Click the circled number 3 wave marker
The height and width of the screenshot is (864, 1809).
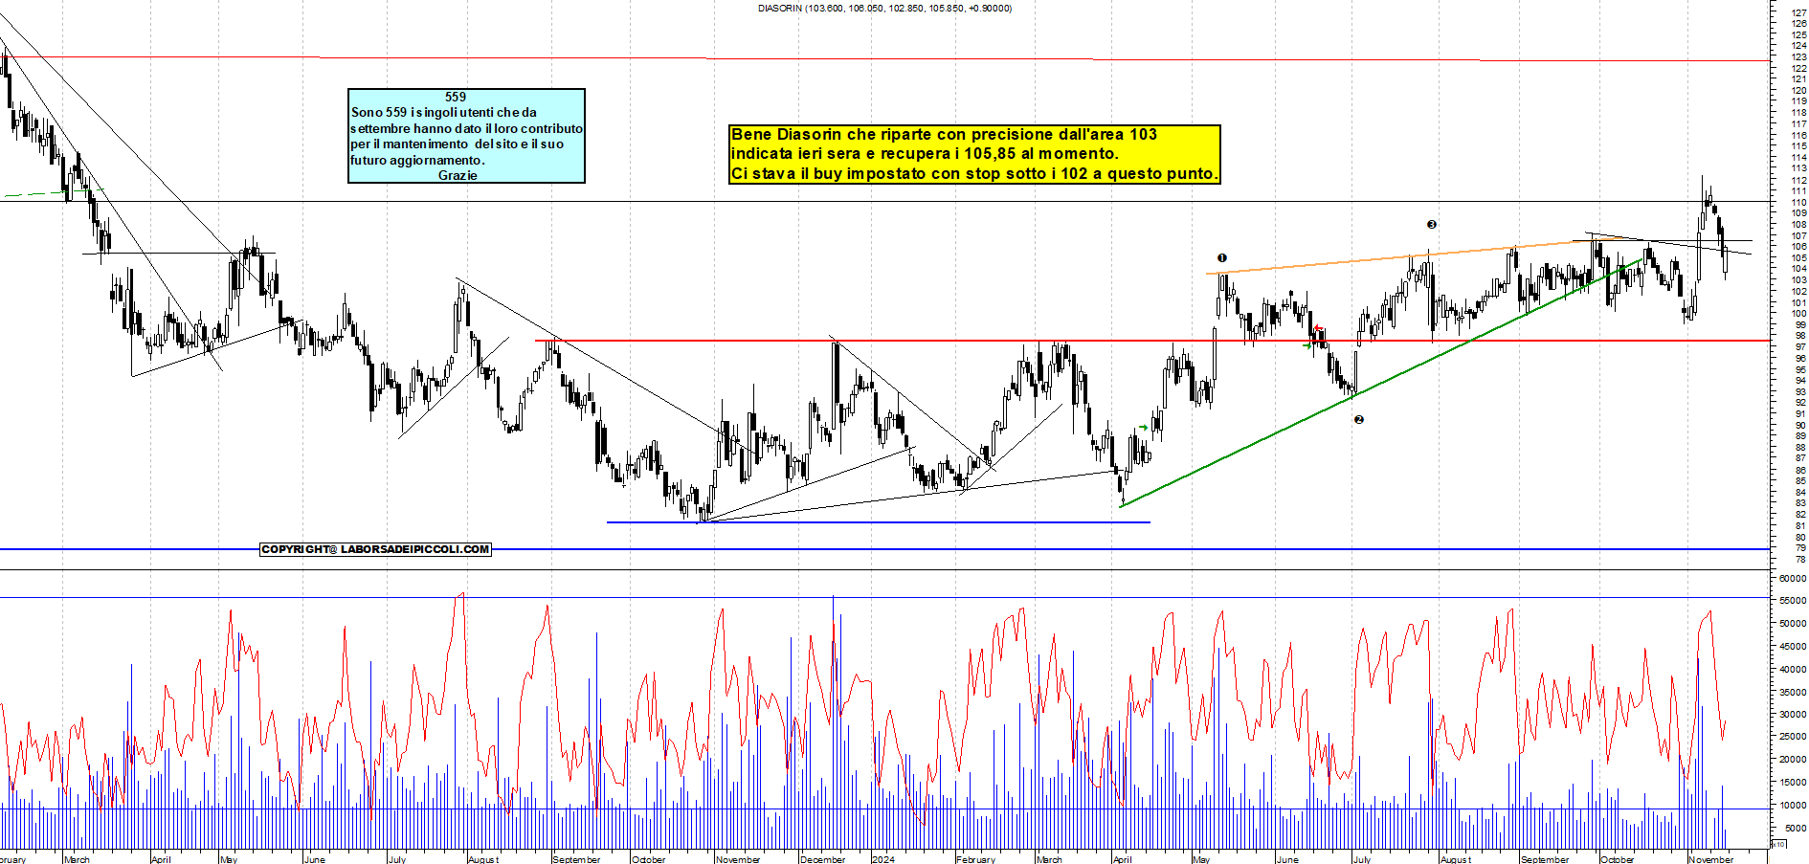coord(1432,224)
